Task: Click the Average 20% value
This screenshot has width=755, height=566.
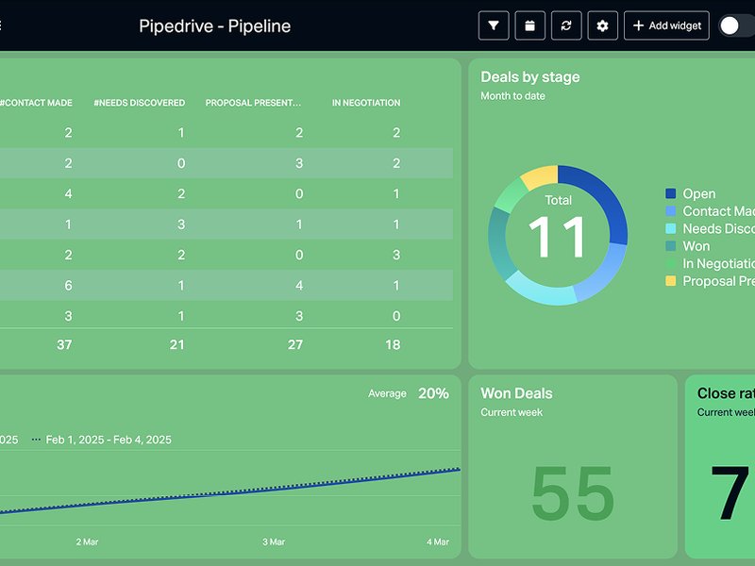Action: pos(433,393)
